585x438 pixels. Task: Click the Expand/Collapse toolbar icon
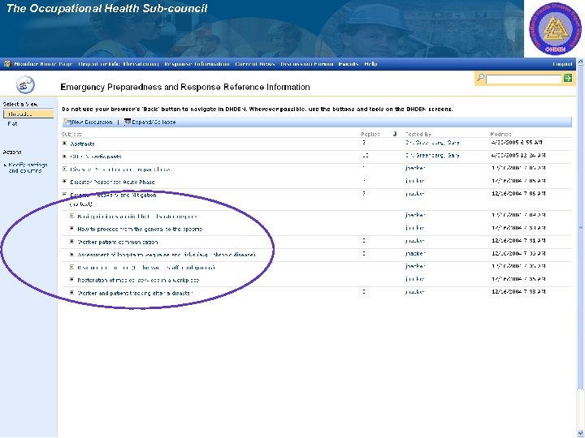[x=128, y=122]
